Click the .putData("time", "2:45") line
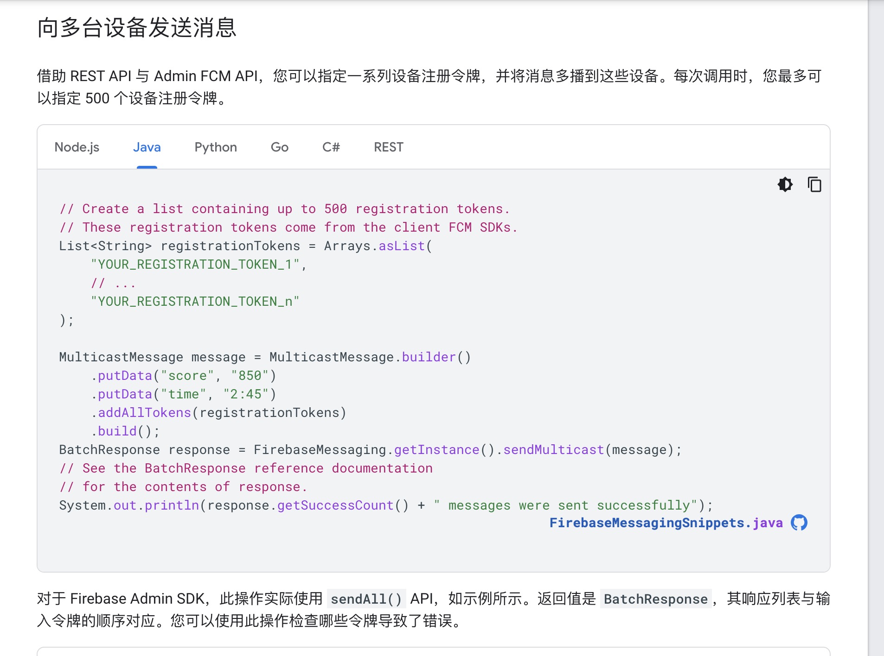 (184, 394)
